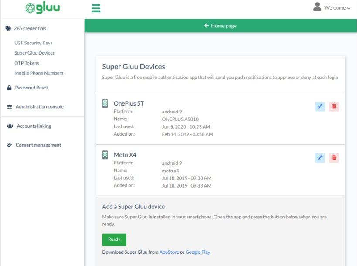357x266 pixels.
Task: Go to U2F Security Keys
Action: tap(34, 43)
